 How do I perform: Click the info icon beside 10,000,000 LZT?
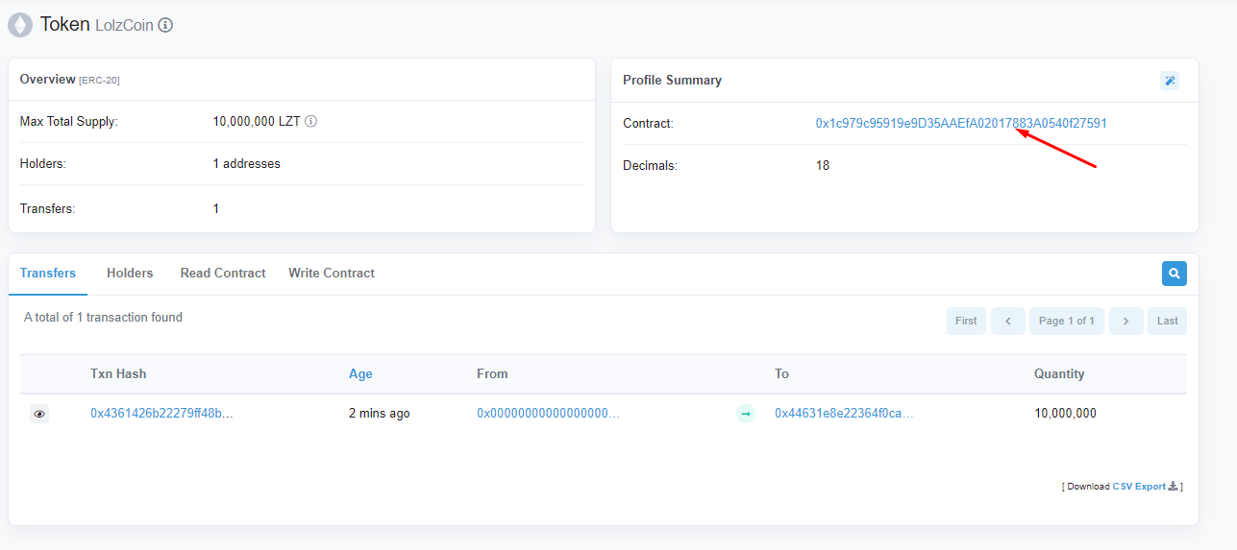point(311,122)
